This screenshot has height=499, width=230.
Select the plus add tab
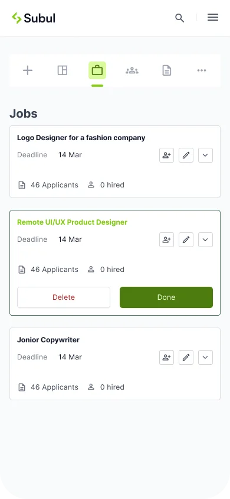point(28,70)
